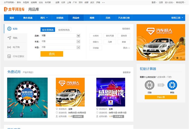Select the 成都 city link

click(x=86, y=2)
